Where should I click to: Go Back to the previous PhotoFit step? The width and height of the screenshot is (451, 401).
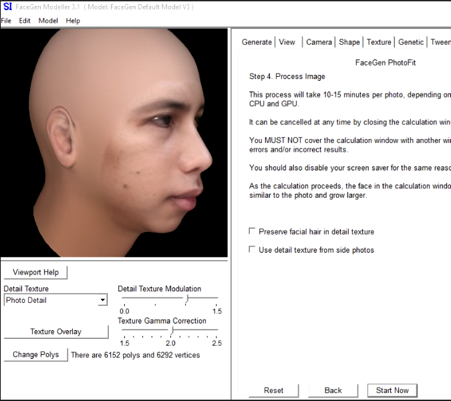coord(333,390)
